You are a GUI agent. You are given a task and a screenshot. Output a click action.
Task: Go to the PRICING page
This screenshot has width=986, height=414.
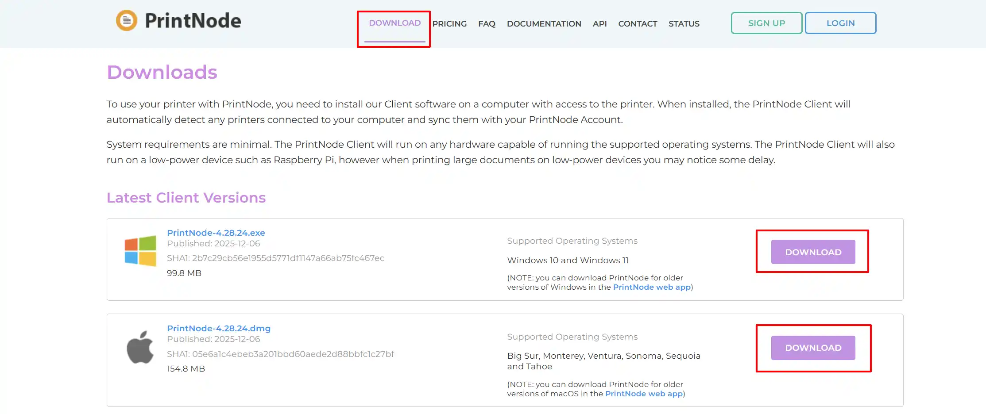click(449, 24)
